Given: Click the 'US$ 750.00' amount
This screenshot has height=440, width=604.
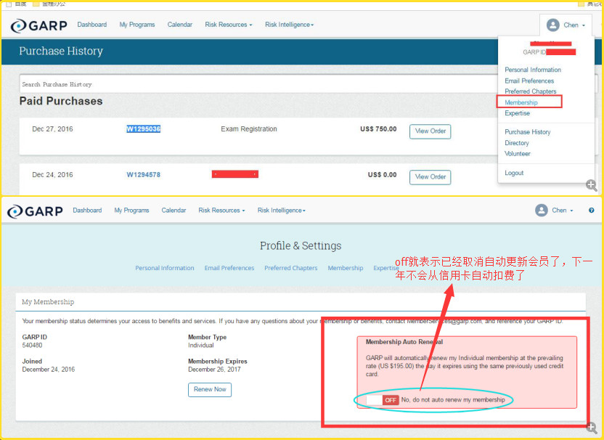Looking at the screenshot, I should [x=378, y=129].
